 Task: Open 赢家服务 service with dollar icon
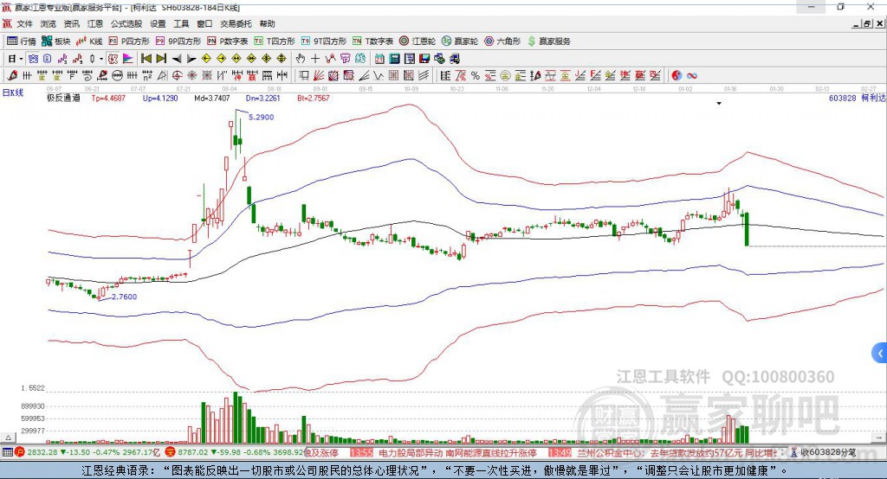[548, 42]
